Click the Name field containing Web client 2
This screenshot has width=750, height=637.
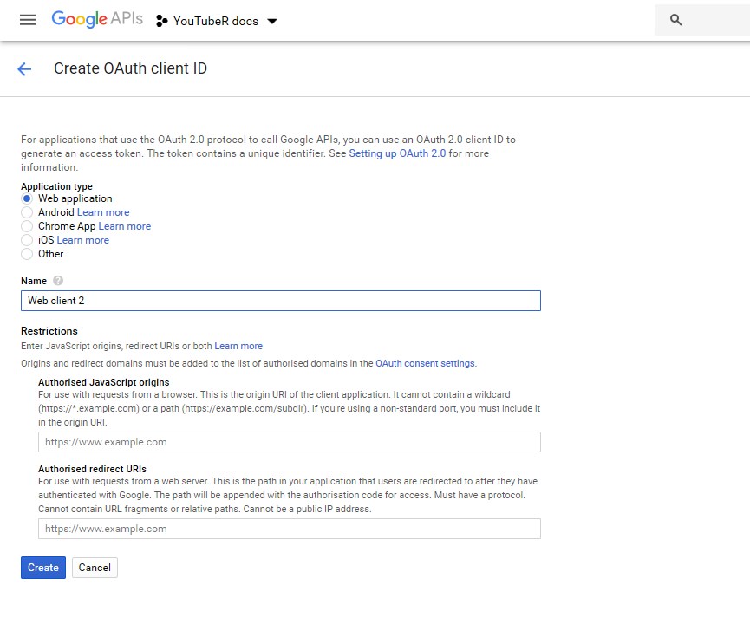[280, 301]
